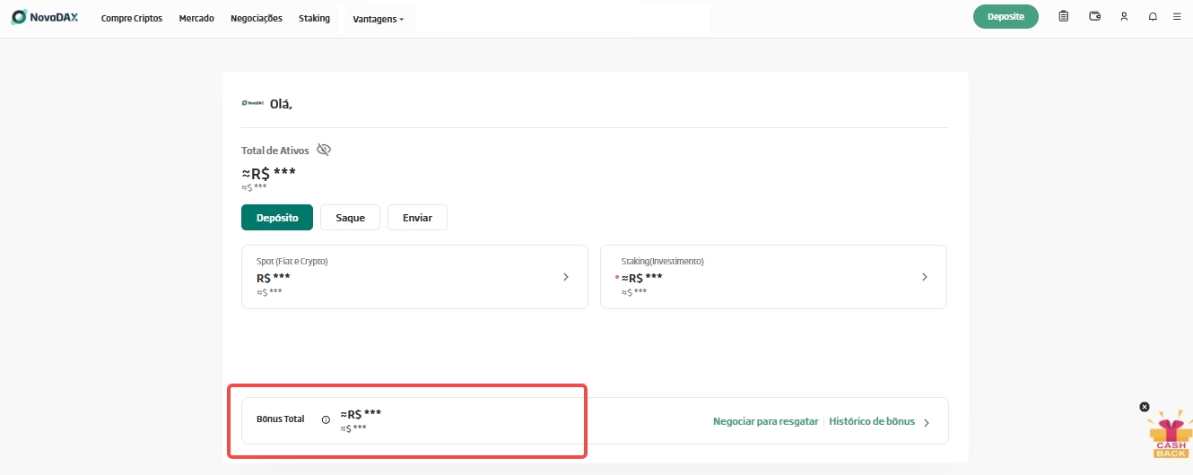1193x475 pixels.
Task: Open the Cash Back gift icon
Action: pos(1171,436)
